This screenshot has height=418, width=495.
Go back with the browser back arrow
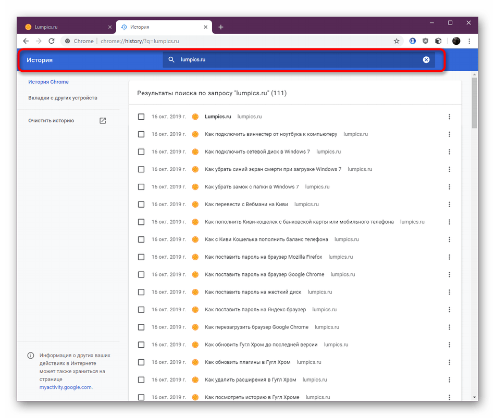[x=26, y=41]
